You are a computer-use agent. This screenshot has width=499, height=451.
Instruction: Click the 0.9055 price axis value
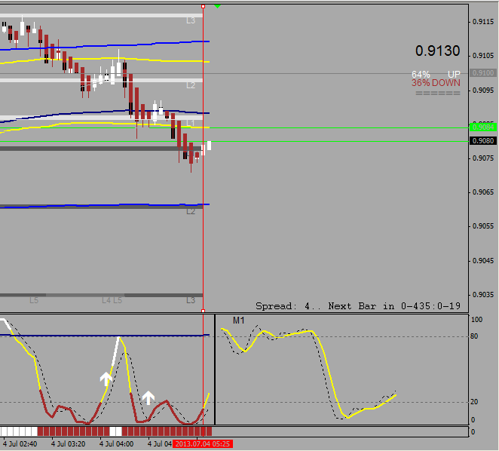click(483, 226)
